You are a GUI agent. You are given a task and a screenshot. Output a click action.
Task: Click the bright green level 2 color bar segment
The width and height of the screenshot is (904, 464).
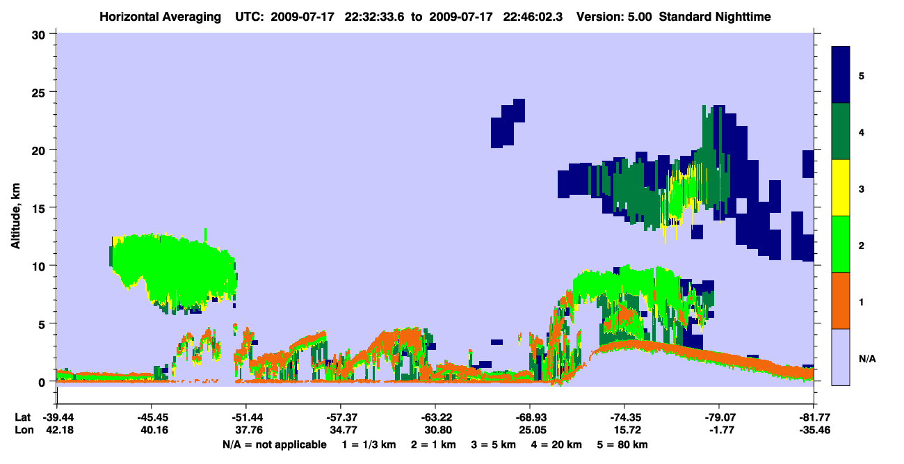pyautogui.click(x=841, y=244)
